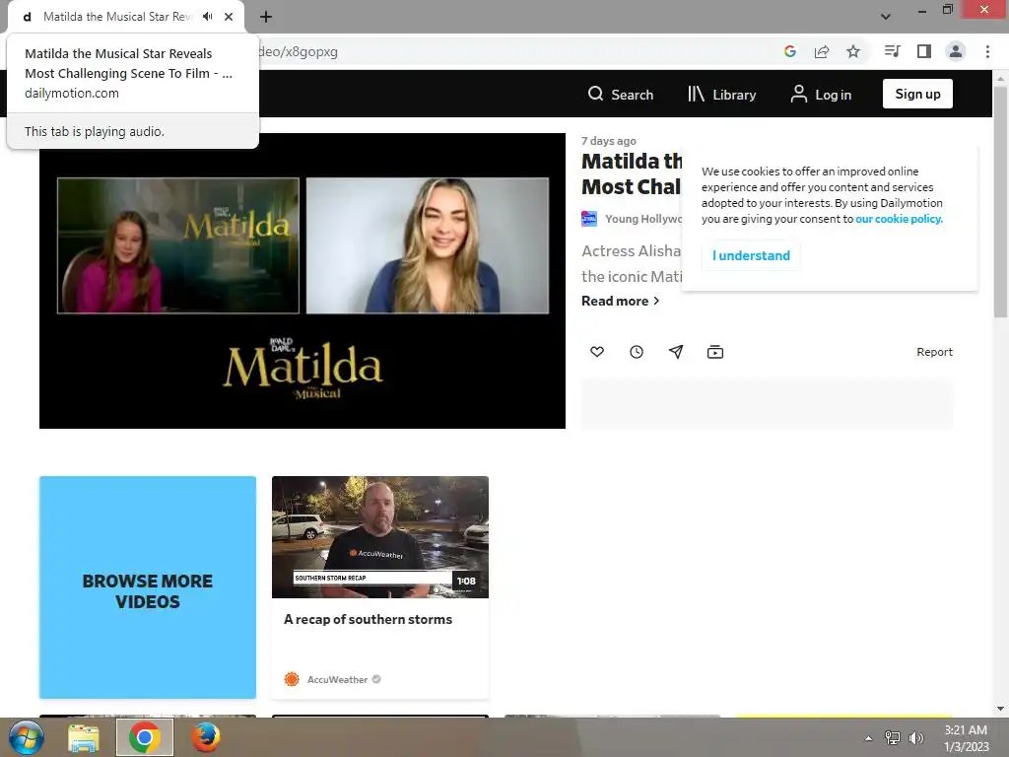Click the taskbar clock 3:21 AM
The height and width of the screenshot is (757, 1009).
[966, 730]
